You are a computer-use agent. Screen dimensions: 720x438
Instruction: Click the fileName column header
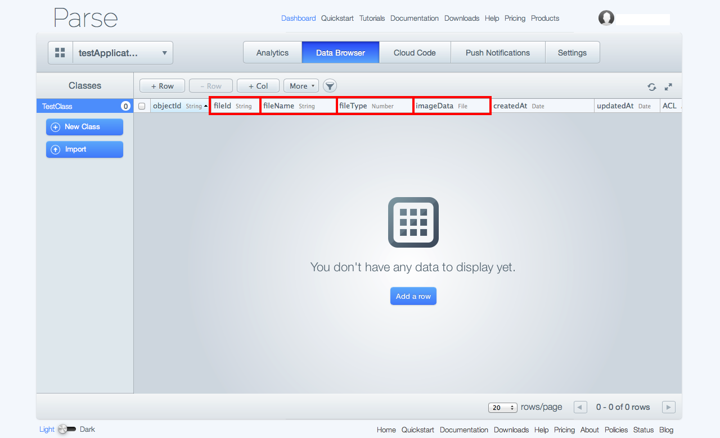[299, 106]
